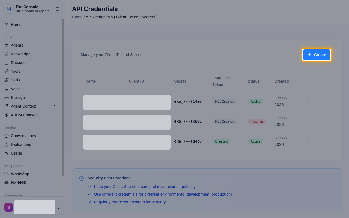Open the Storage page
Image resolution: width=349 pixels, height=218 pixels.
[31, 98]
